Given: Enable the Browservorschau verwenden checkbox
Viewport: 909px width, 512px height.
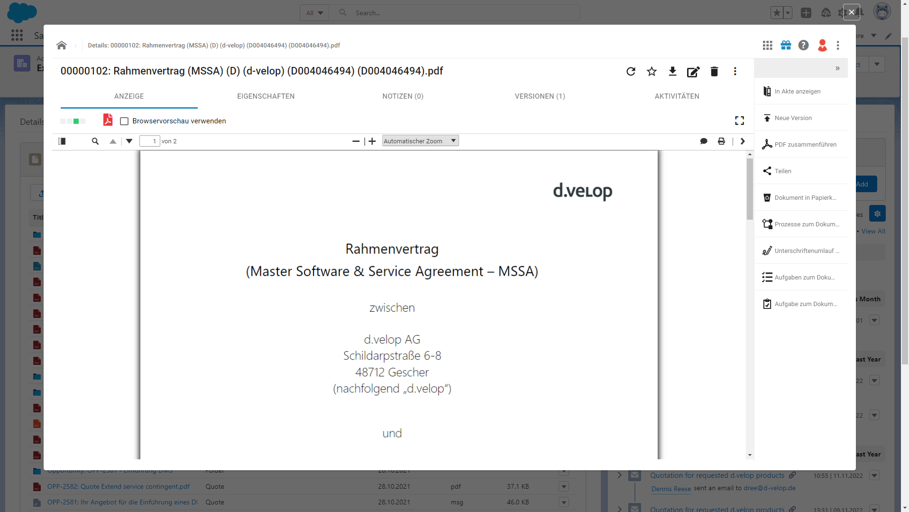Looking at the screenshot, I should pyautogui.click(x=124, y=121).
